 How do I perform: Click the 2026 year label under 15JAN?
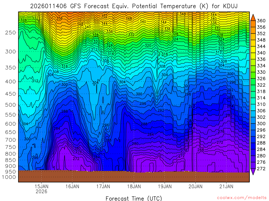(42, 191)
